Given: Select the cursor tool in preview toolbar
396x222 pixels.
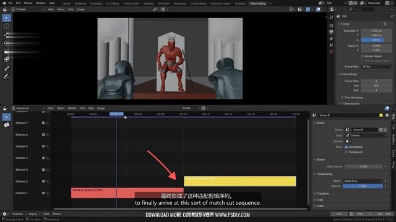Looking at the screenshot, I should (x=7, y=26).
